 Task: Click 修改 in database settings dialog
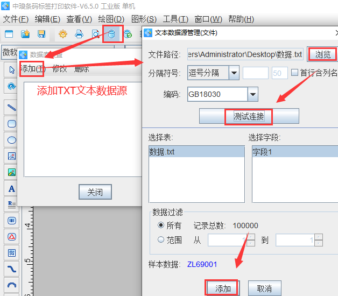60,69
